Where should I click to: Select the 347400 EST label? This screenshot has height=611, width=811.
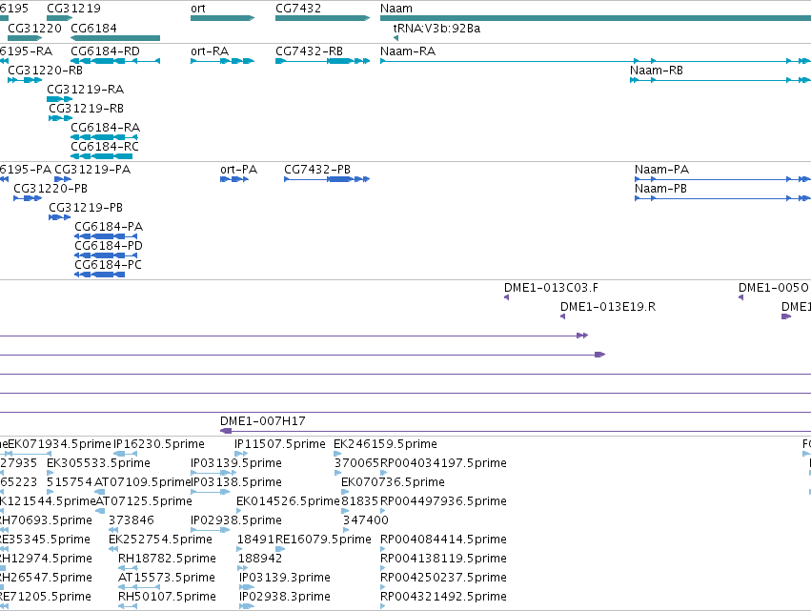coord(366,520)
